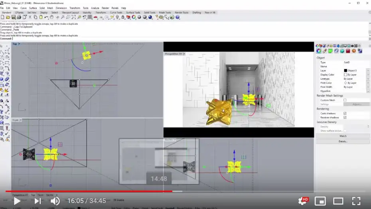Click the blue render sphere icon
The width and height of the screenshot is (371, 209).
[150, 17]
